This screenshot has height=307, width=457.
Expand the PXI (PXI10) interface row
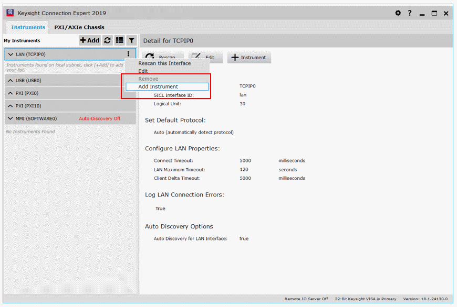(11, 106)
